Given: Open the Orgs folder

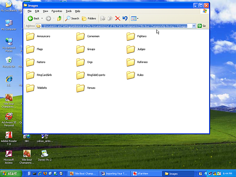Looking at the screenshot, I should point(84,62).
